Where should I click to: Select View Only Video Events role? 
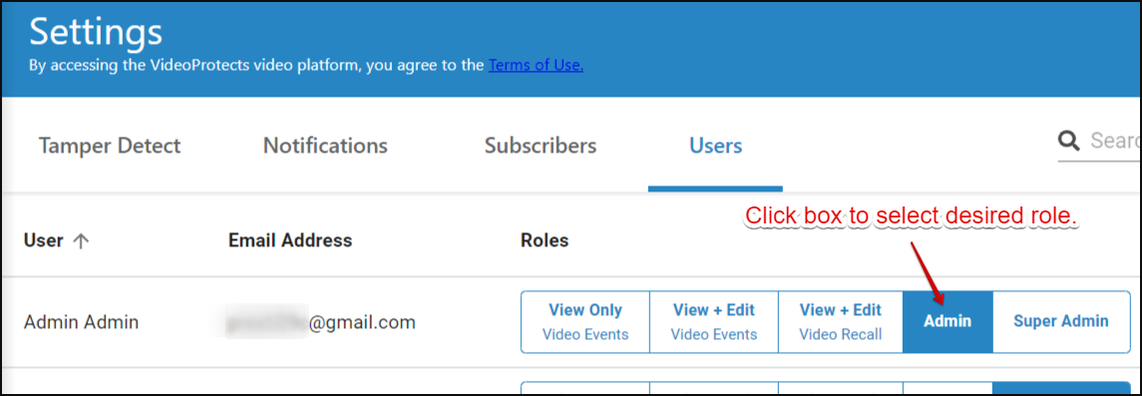click(x=584, y=322)
